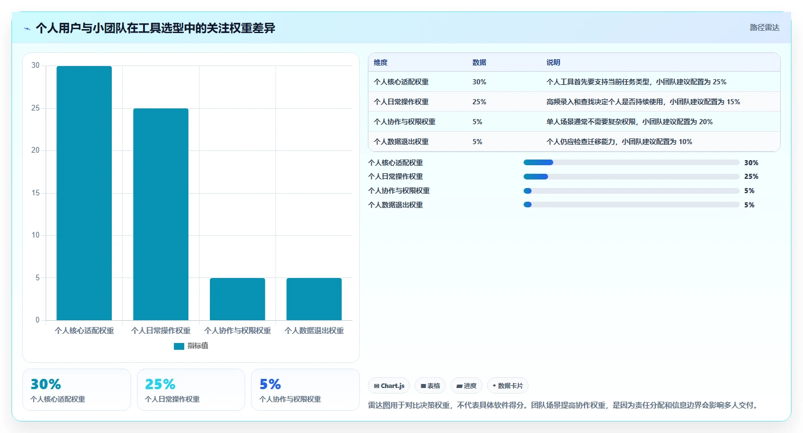
Task: Click the 25% value in the table
Action: 479,102
